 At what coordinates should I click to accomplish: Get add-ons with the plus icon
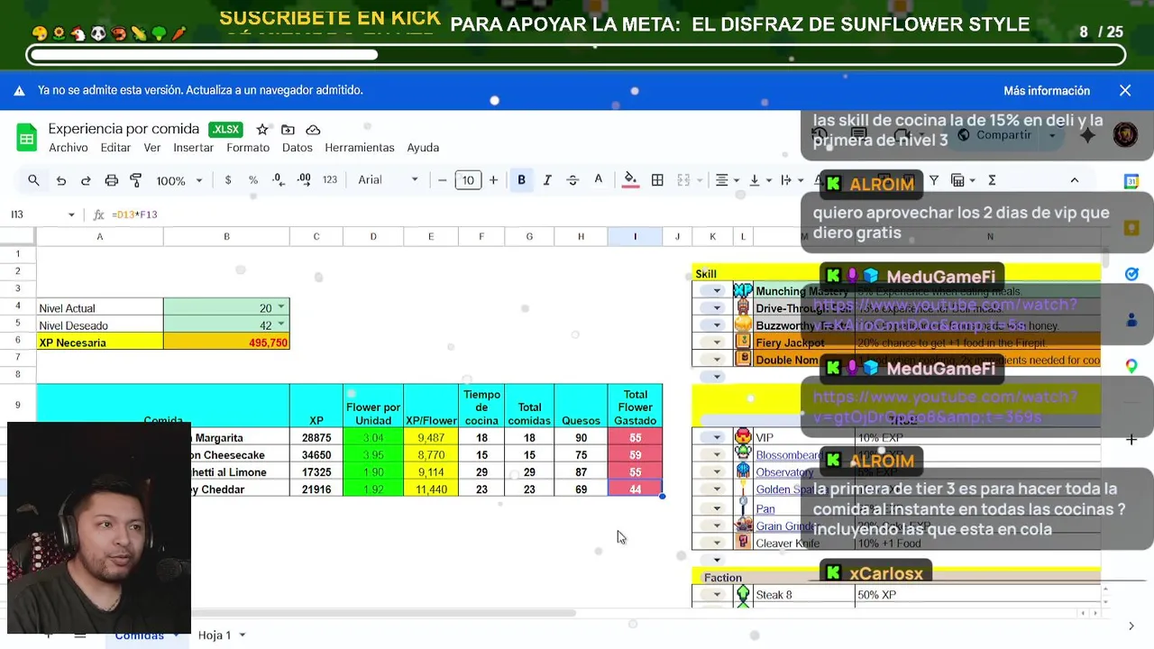(x=1131, y=440)
